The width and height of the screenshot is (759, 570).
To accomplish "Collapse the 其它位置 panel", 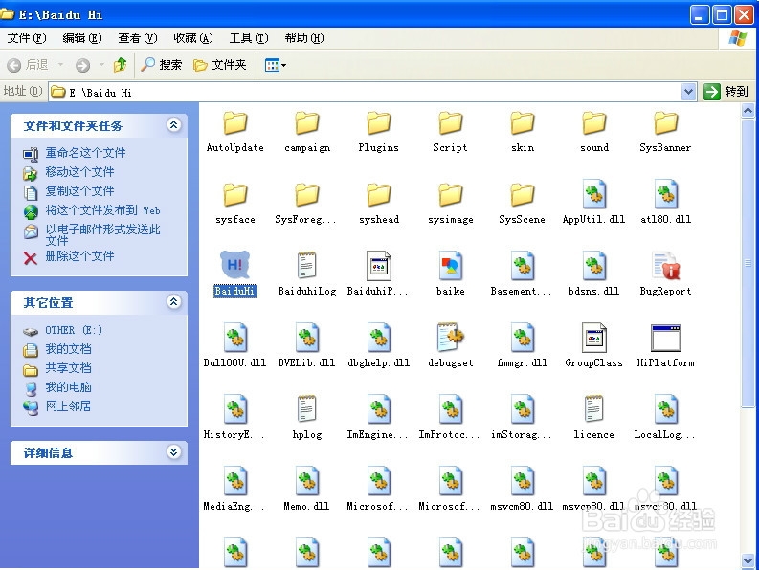I will click(x=174, y=302).
